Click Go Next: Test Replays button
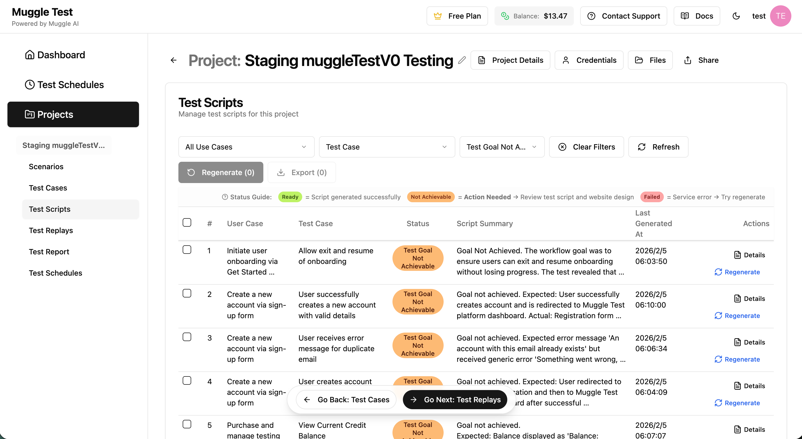Viewport: 802px width, 439px height. [455, 399]
